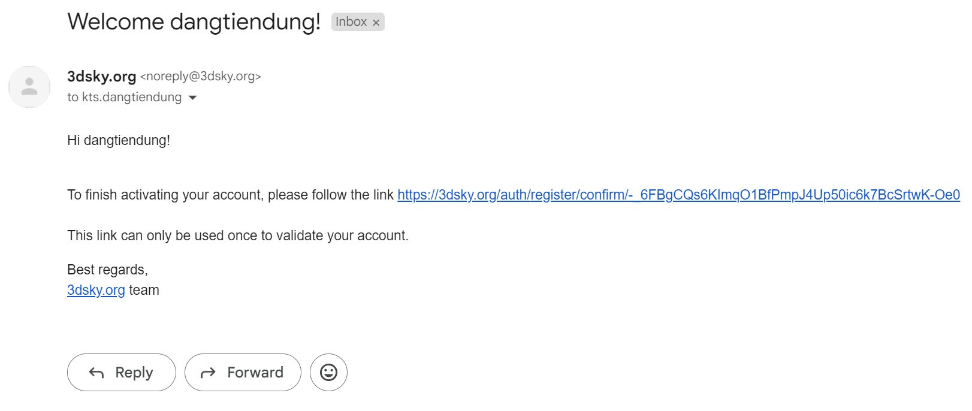Click the sender's profile avatar icon
The height and width of the screenshot is (411, 972).
[x=29, y=87]
